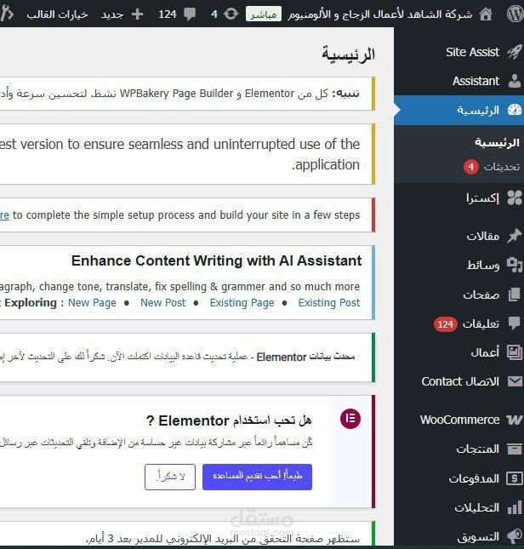Click the envelope icon for Contact
The image size is (524, 549).
515,381
